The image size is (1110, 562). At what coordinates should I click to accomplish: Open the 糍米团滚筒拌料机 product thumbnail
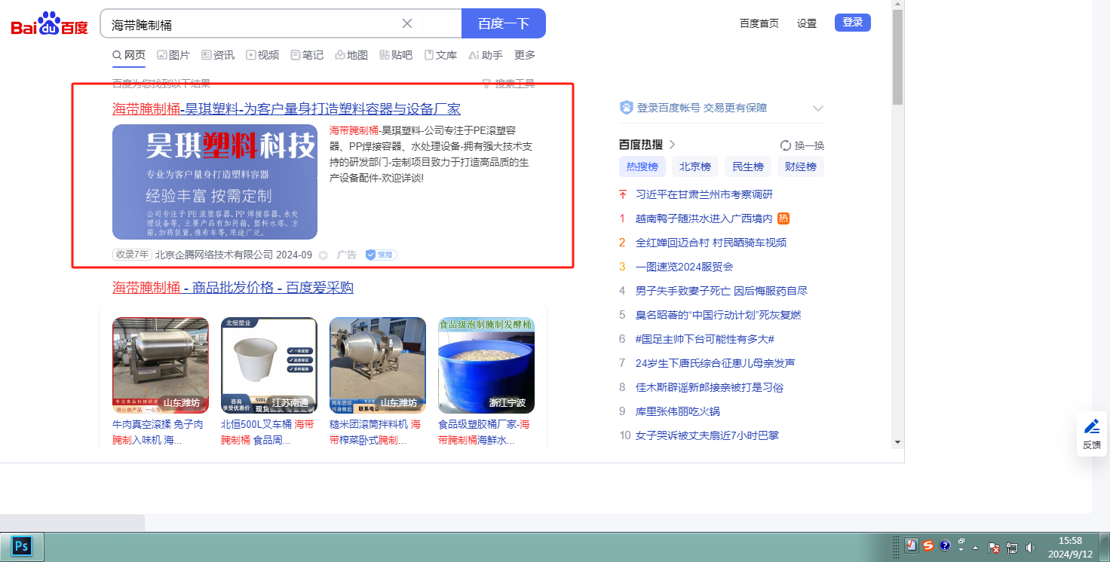[378, 365]
